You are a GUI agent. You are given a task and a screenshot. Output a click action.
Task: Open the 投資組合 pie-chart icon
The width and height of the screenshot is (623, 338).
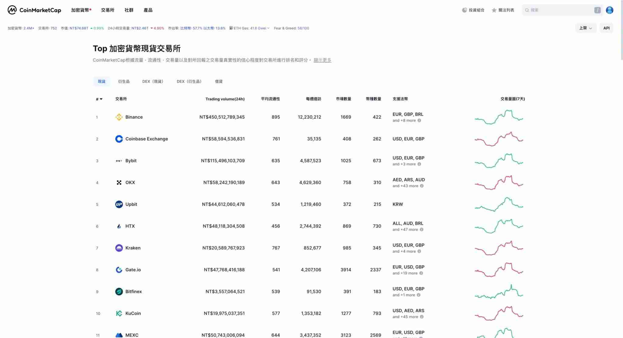(464, 10)
